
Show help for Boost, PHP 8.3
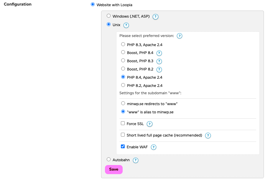pos(159,61)
